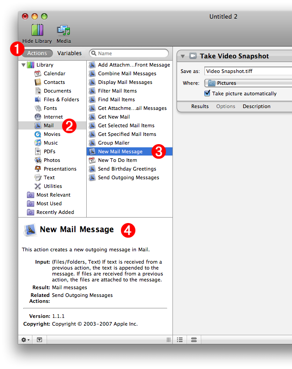Open the Where Pictures folder dropdown
This screenshot has width=292, height=369.
pyautogui.click(x=248, y=83)
